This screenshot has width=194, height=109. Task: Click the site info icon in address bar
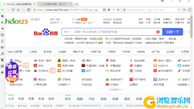[35, 10]
